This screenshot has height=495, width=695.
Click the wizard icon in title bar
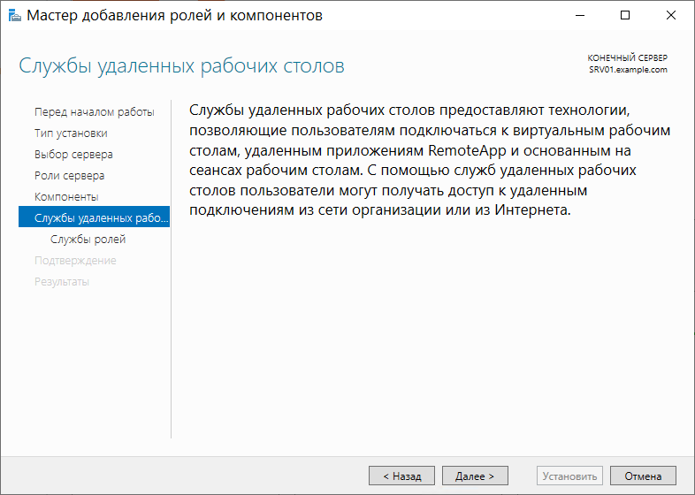[x=15, y=16]
